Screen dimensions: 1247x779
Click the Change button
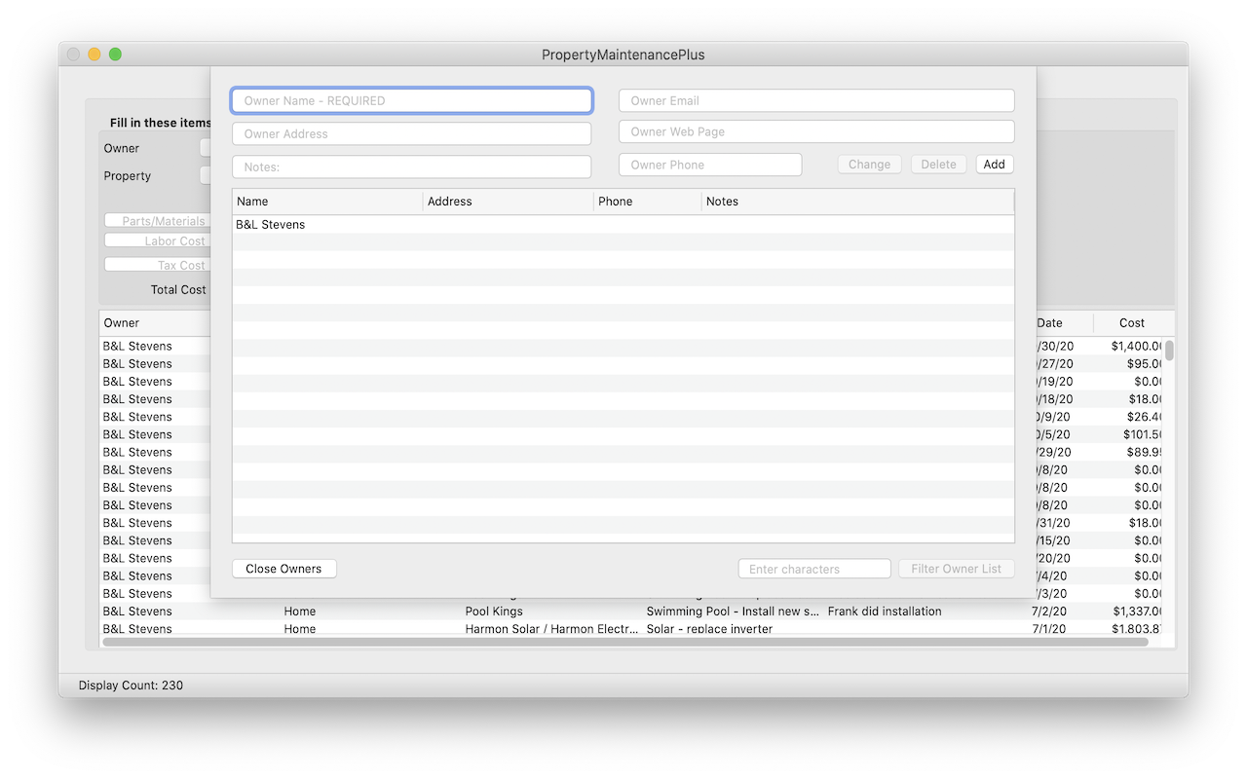869,165
